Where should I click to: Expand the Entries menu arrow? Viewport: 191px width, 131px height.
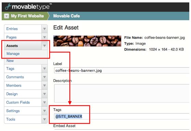44,29
